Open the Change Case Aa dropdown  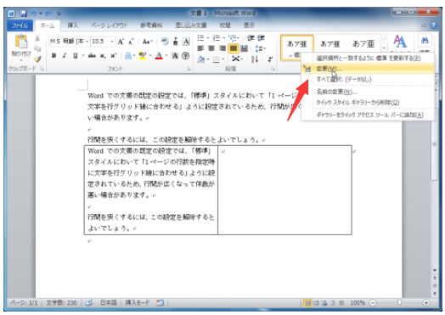click(147, 42)
